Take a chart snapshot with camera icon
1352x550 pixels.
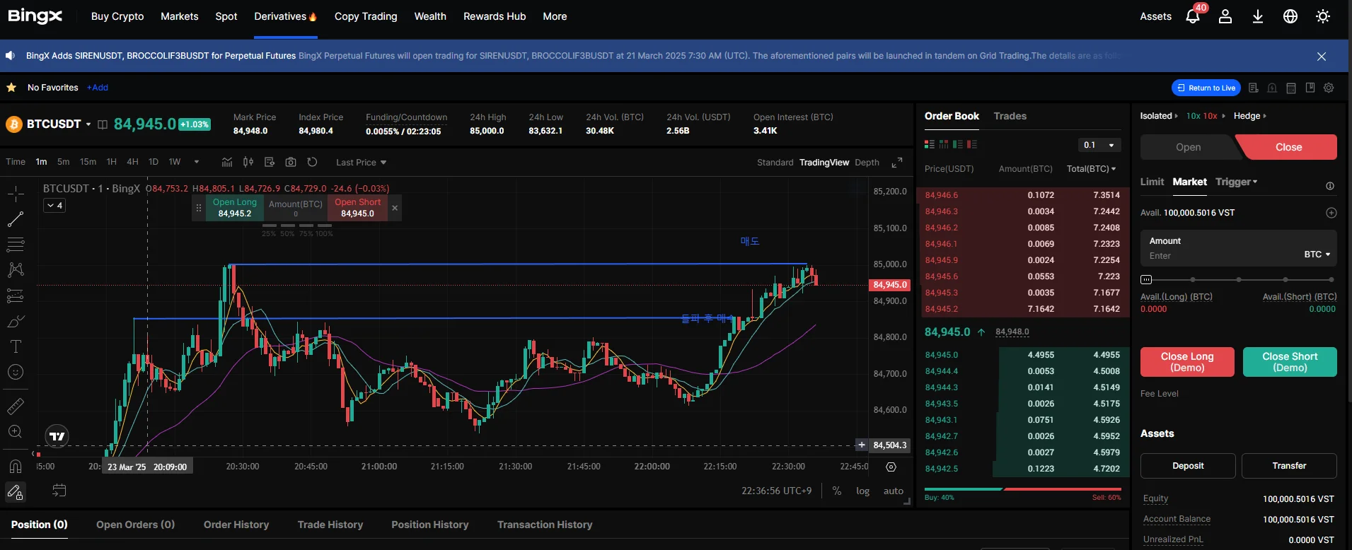[291, 162]
